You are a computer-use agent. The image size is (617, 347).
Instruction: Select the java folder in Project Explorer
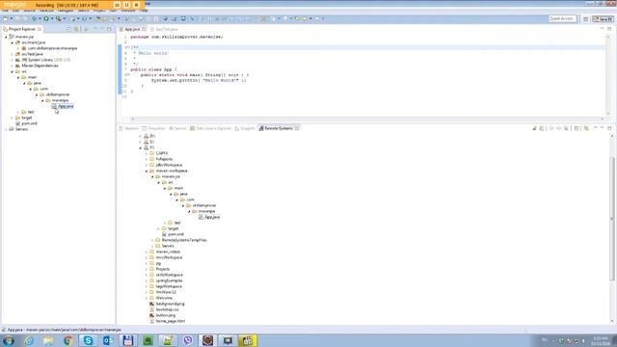pyautogui.click(x=37, y=83)
